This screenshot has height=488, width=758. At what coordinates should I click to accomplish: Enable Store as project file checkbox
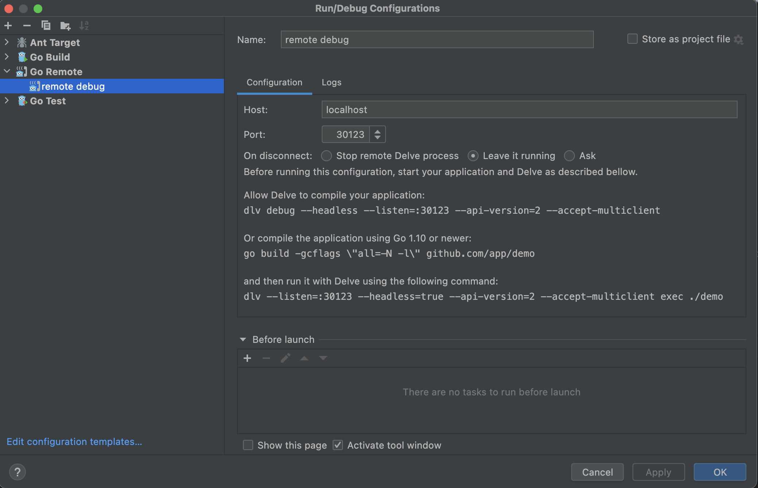click(632, 39)
